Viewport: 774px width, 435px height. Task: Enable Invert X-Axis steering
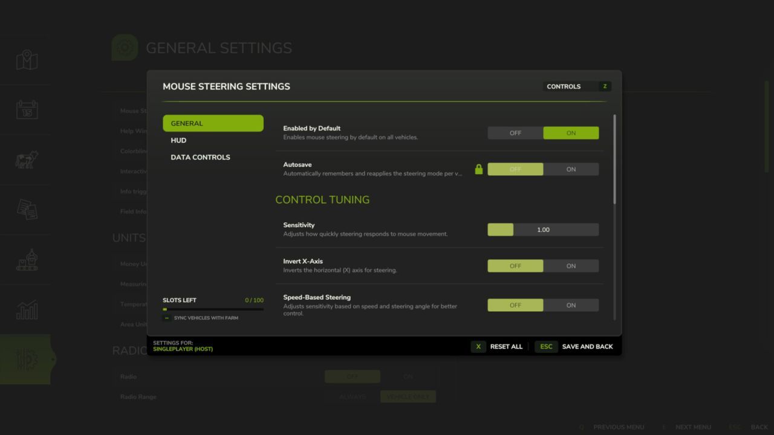[x=571, y=266]
